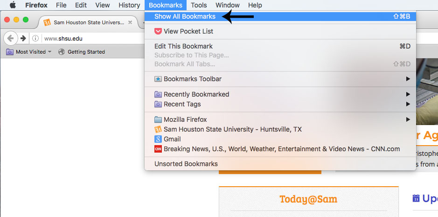This screenshot has width=438, height=217.
Task: Go back with the Back arrow button
Action: click(11, 39)
